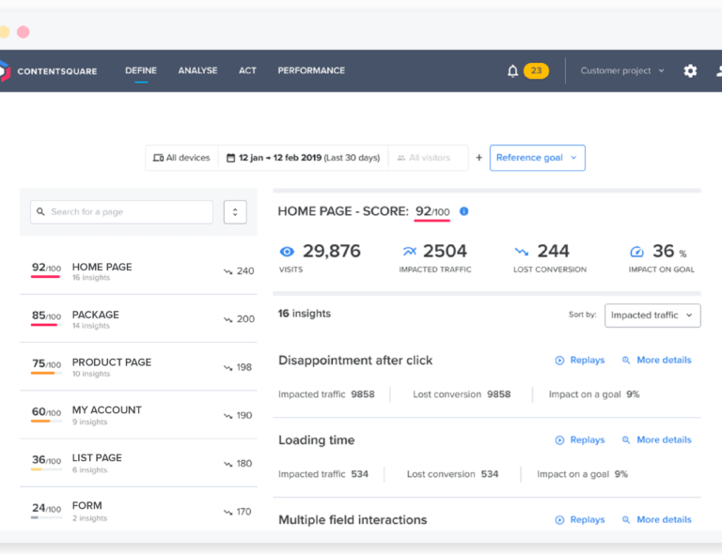This screenshot has width=722, height=554.
Task: View More details for Loading time
Action: (x=656, y=439)
